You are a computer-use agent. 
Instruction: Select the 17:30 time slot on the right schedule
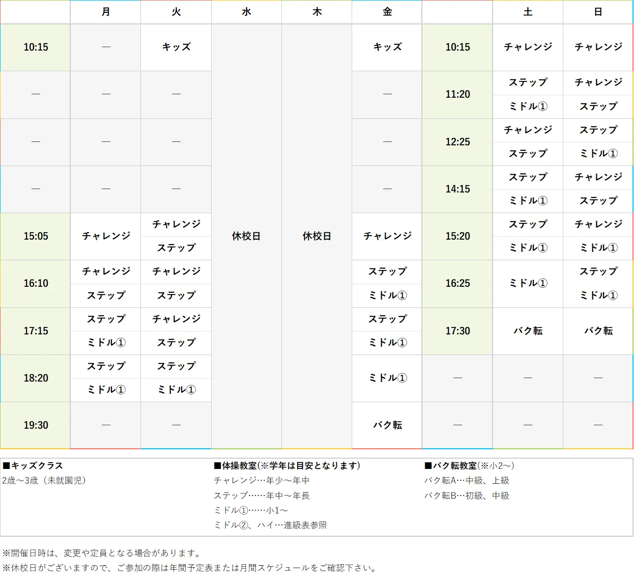[x=457, y=331]
